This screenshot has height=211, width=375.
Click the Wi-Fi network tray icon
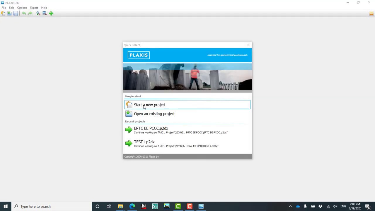(328, 206)
